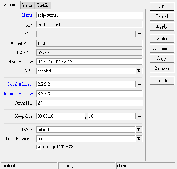The width and height of the screenshot is (177, 169).
Task: Click the ARP value field 'enabled'
Action: 86,71
